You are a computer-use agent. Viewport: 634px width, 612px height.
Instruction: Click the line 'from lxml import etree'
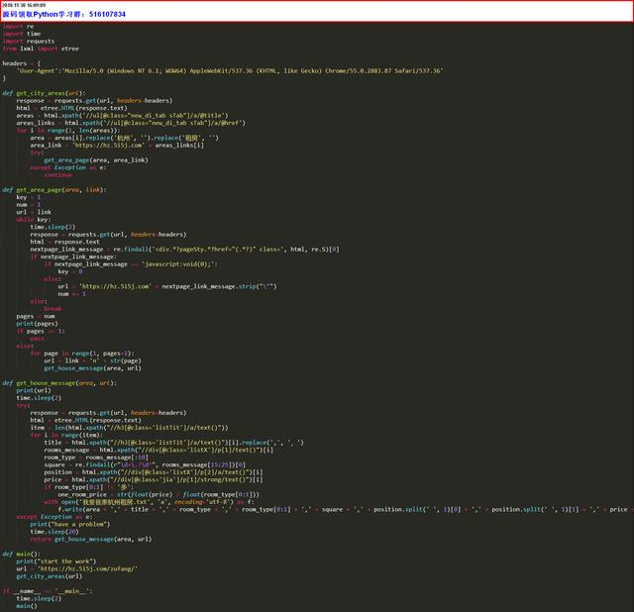(41, 49)
